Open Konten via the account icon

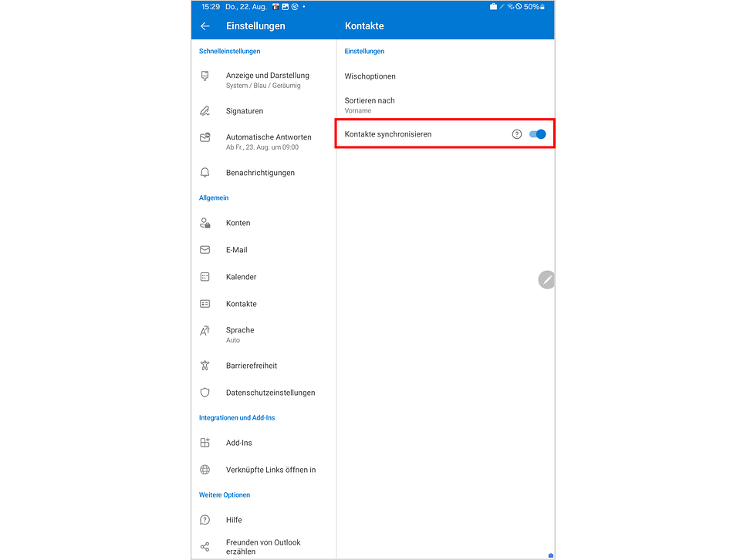point(204,223)
